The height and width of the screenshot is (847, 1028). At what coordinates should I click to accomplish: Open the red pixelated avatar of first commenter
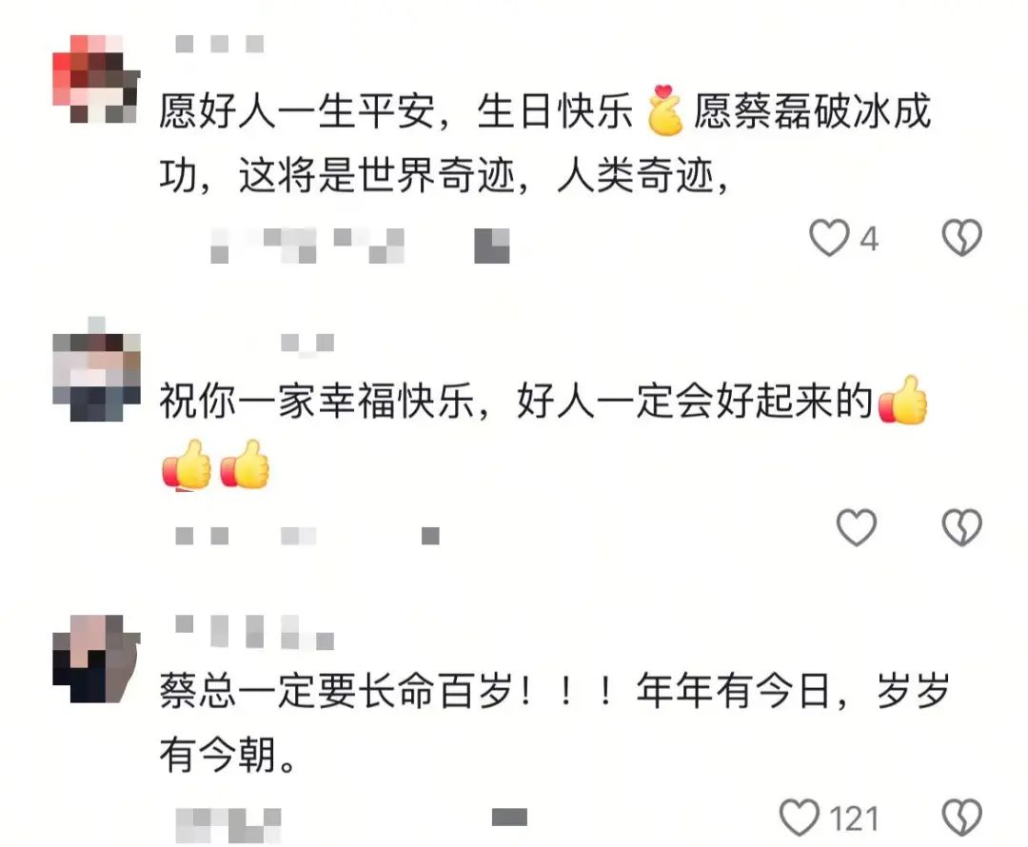tap(96, 79)
